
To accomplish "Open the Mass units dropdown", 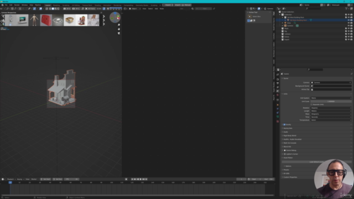I will (331, 114).
